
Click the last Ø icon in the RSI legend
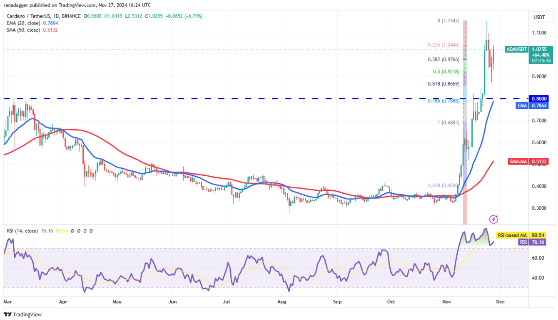click(x=92, y=230)
